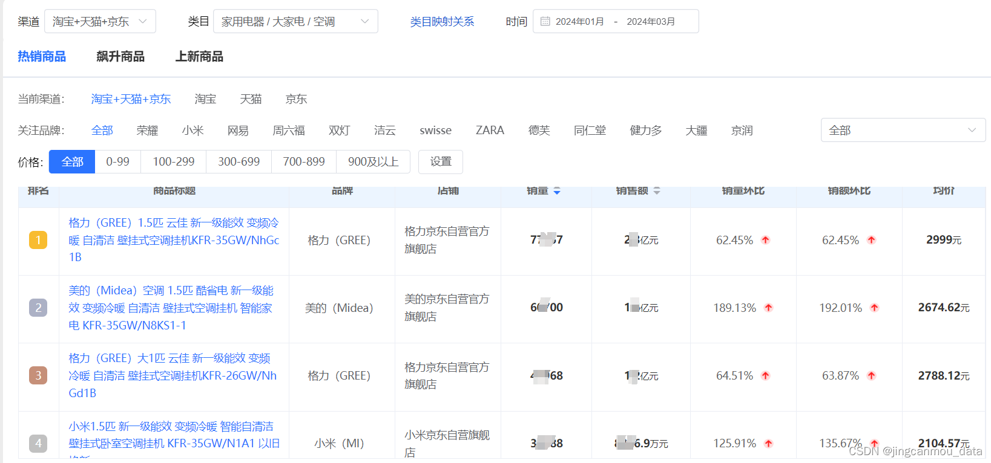Click the start month 2024年01月

579,22
